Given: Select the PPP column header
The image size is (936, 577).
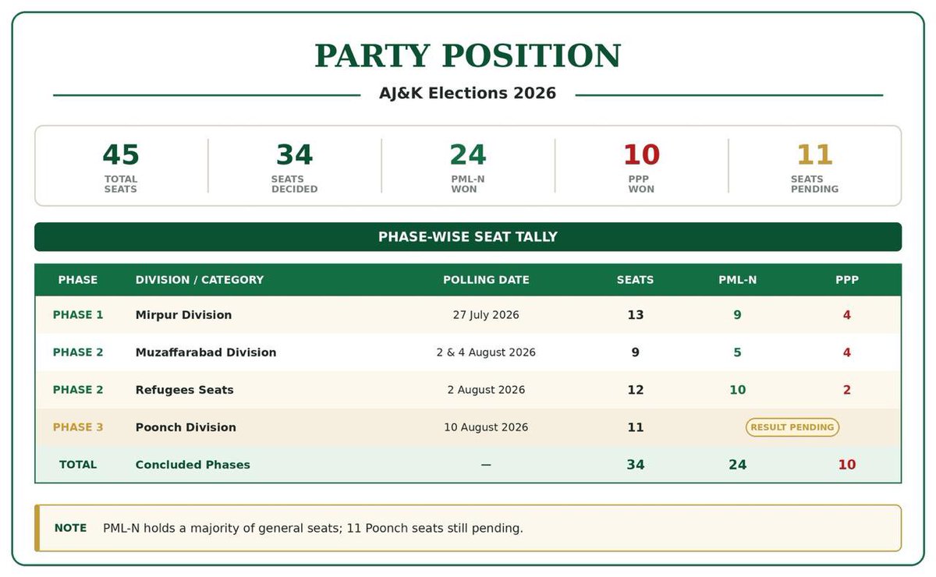Looking at the screenshot, I should pos(847,280).
